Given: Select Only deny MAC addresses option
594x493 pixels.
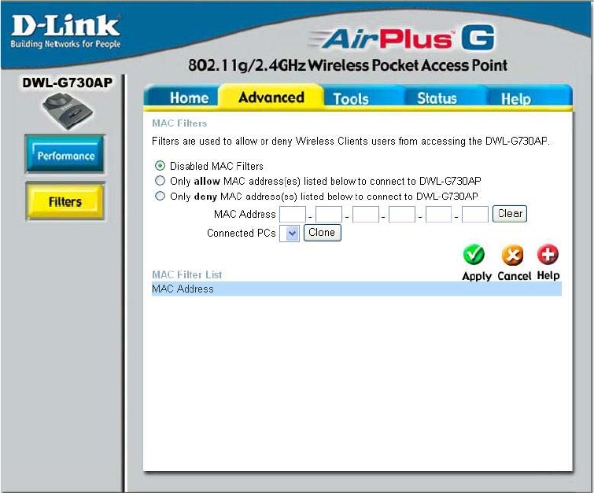Looking at the screenshot, I should [160, 196].
